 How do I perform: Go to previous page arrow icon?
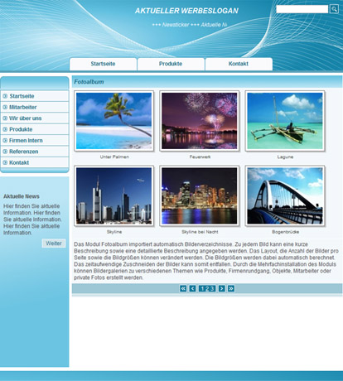coord(192,288)
